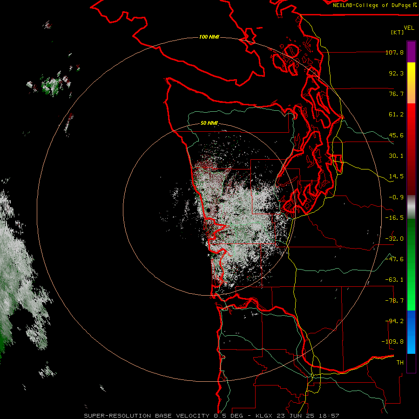
Task: Click the TH label on the legend
Action: [x=400, y=363]
